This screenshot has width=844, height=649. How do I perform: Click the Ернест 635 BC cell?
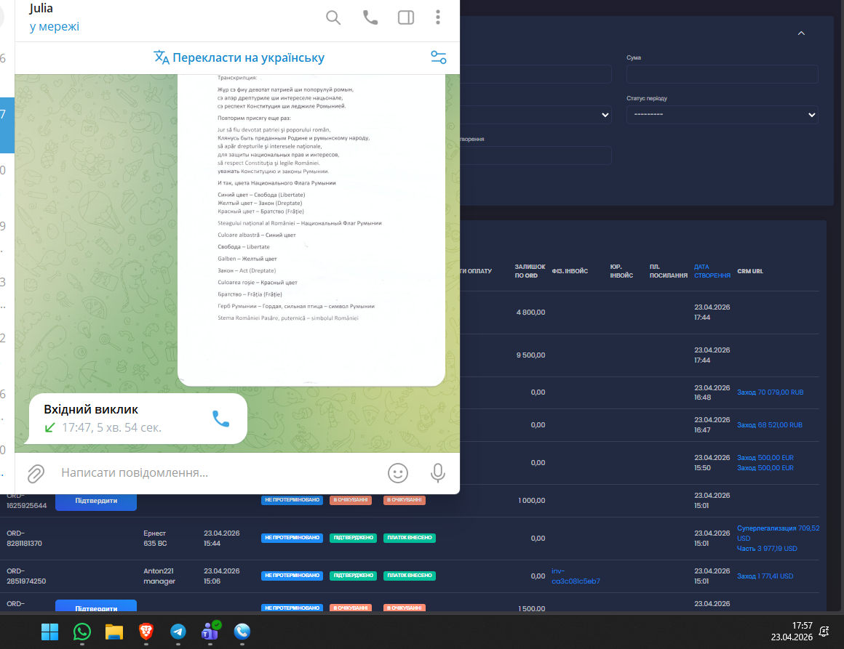pyautogui.click(x=155, y=539)
